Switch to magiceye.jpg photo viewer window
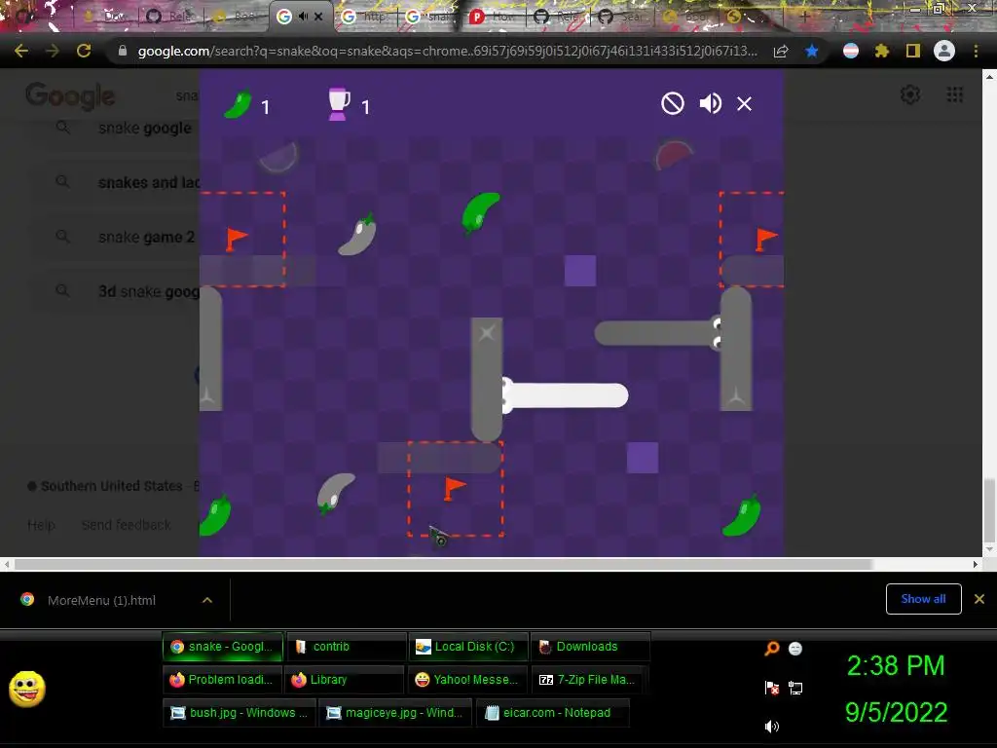 click(395, 712)
